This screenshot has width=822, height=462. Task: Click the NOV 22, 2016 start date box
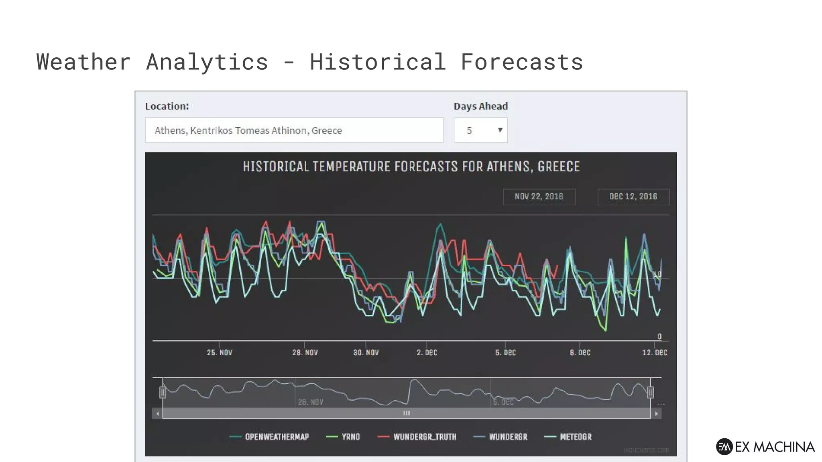(x=539, y=197)
